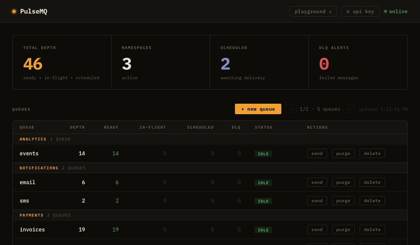The image size is (420, 245).
Task: Click the Scheduled count 2
Action: click(x=225, y=64)
